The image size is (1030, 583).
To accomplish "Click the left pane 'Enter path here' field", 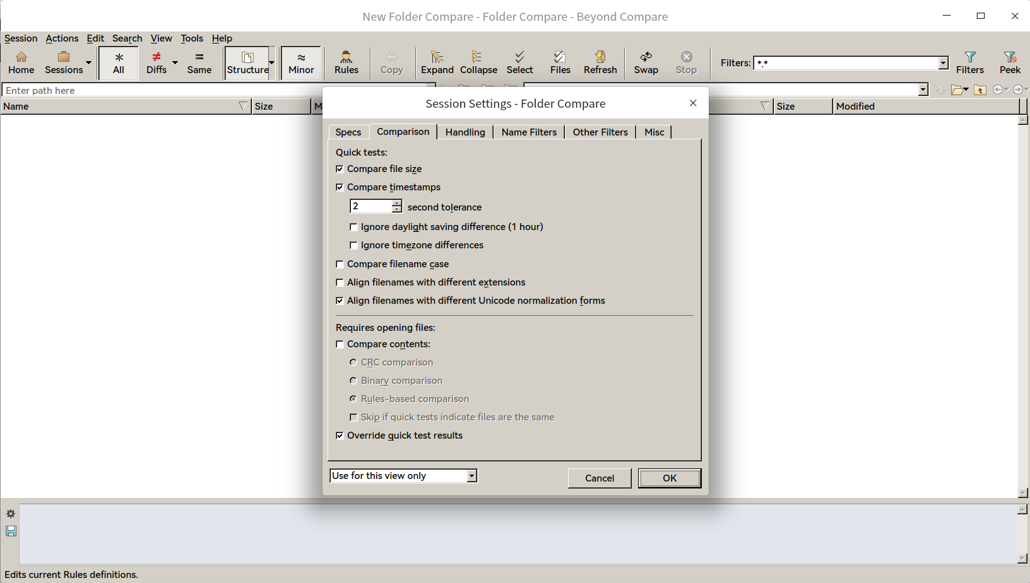I will [213, 90].
